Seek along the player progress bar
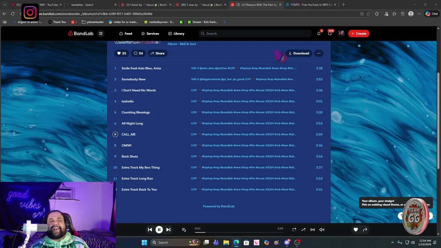This screenshot has width=441, height=248. coord(238,232)
